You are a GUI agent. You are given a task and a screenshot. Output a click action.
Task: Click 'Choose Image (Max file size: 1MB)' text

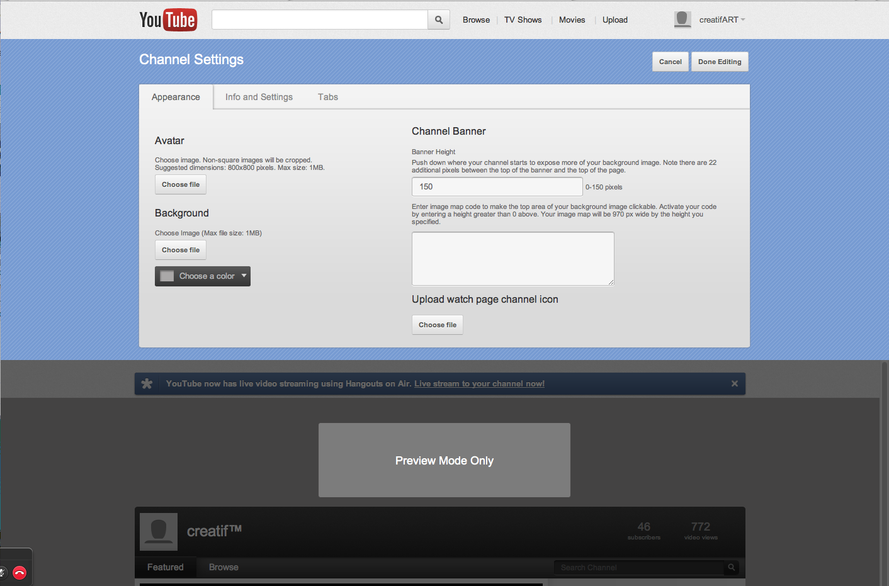pyautogui.click(x=208, y=233)
